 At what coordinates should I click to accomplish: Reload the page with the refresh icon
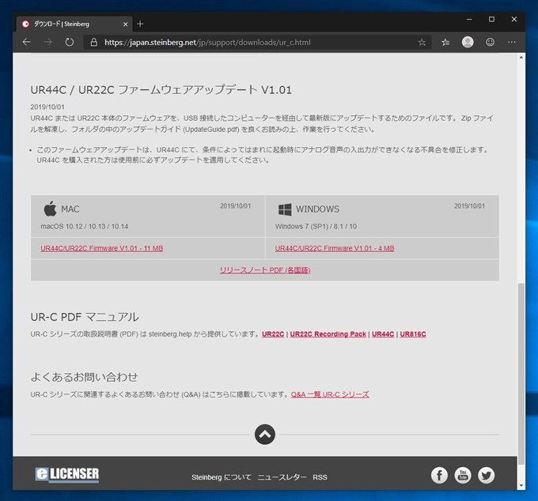click(x=70, y=42)
